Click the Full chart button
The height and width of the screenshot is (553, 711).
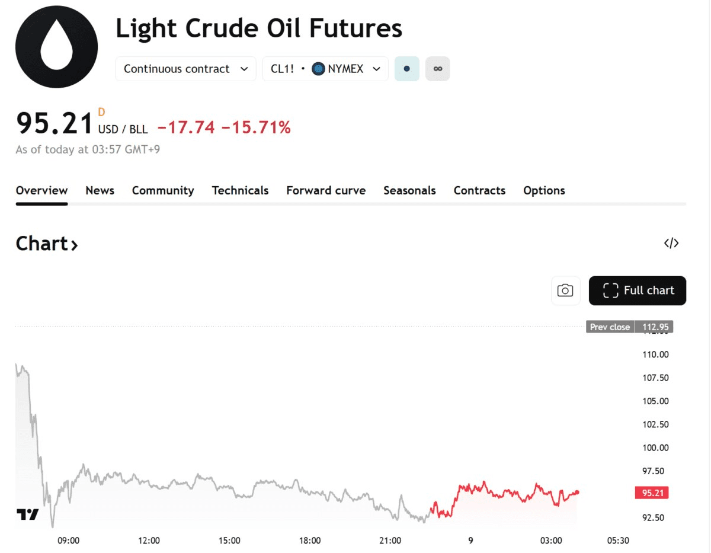click(638, 290)
